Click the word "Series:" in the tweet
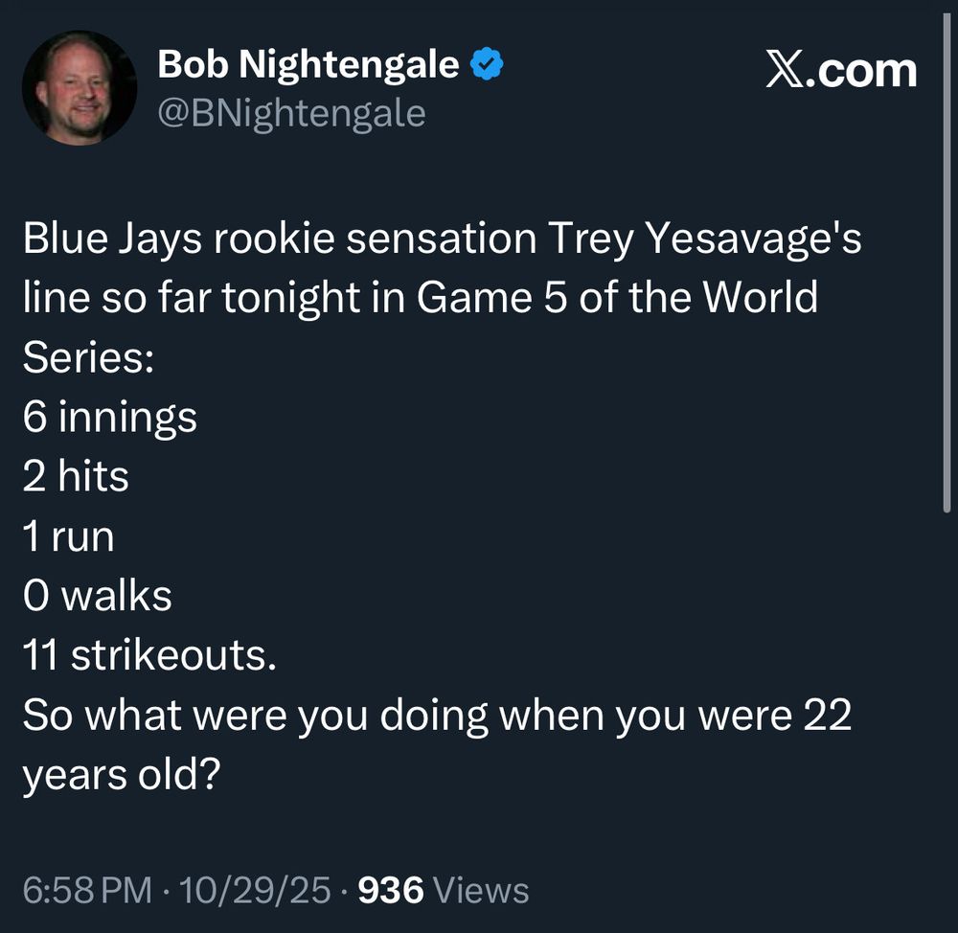This screenshot has width=958, height=933. coord(82,358)
